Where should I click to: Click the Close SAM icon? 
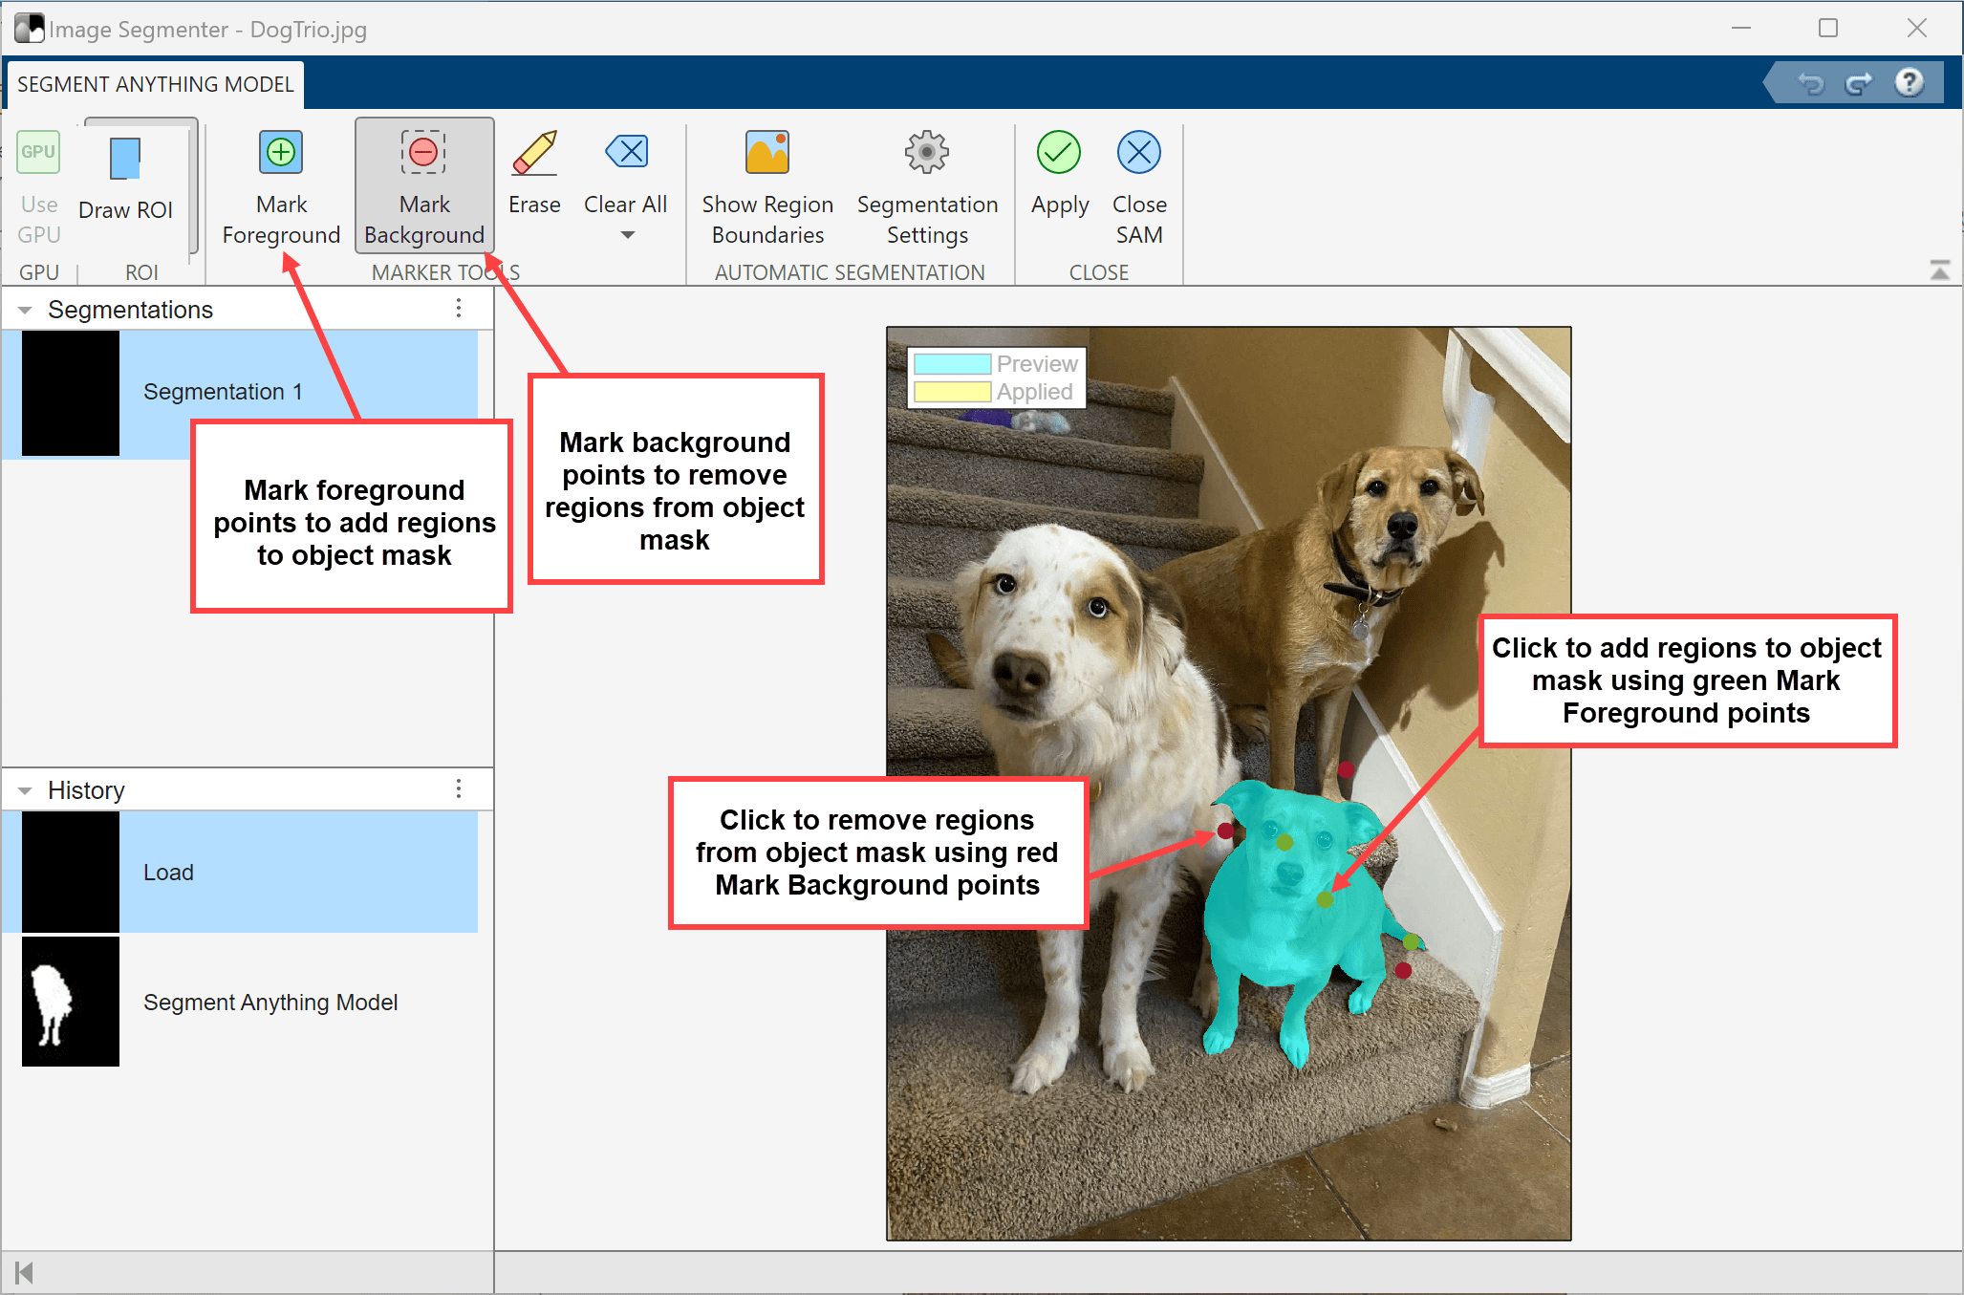pyautogui.click(x=1138, y=153)
